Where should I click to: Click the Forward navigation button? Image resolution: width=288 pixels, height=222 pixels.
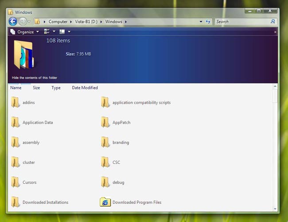22,21
